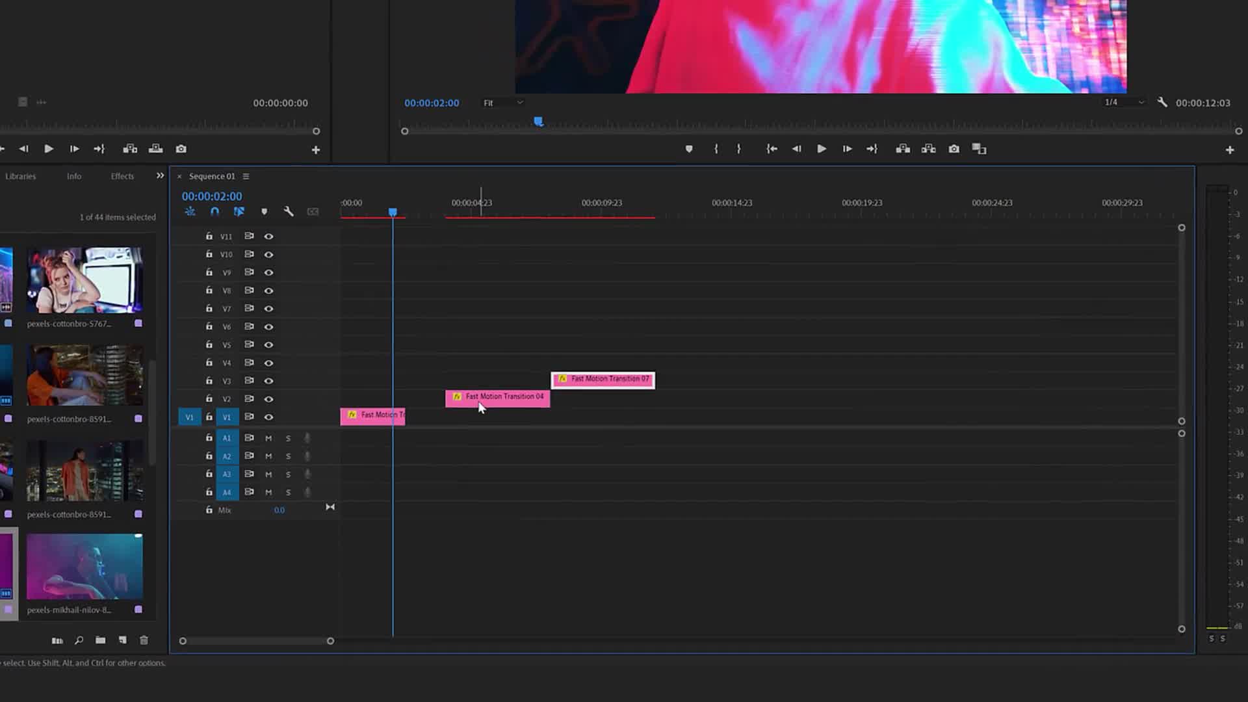Toggle sync lock on track V7
Screen dimensions: 1248x702
pyautogui.click(x=249, y=308)
